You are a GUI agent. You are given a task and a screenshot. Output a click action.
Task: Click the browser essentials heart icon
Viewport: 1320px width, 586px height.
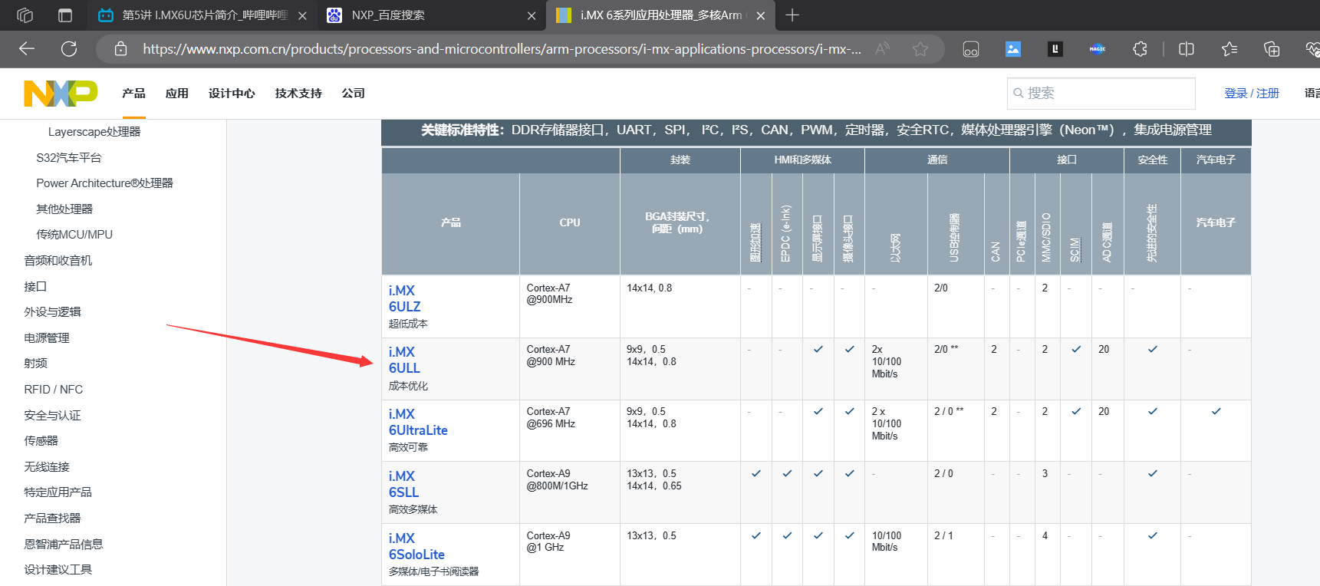pos(1312,49)
